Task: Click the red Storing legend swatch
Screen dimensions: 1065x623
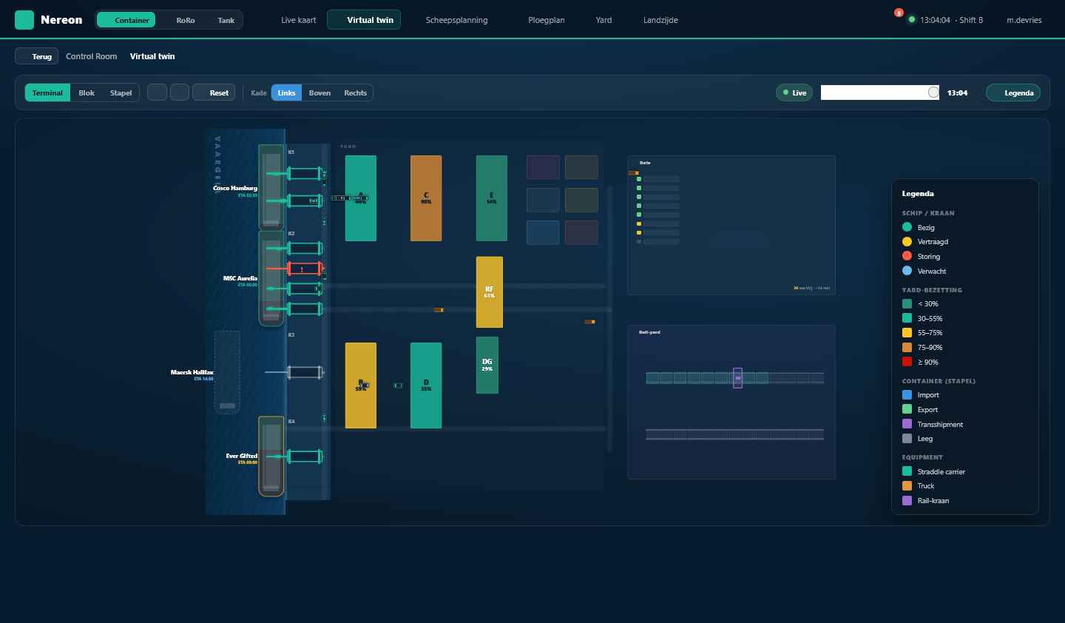Action: point(907,256)
